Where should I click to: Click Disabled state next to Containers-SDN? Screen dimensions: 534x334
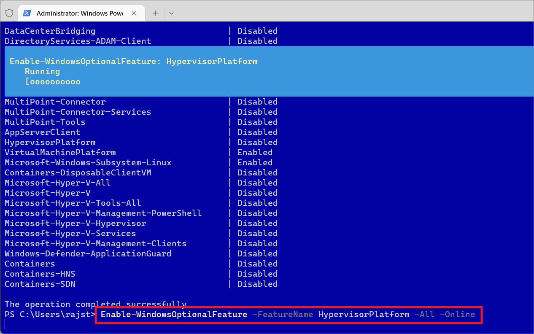point(257,284)
